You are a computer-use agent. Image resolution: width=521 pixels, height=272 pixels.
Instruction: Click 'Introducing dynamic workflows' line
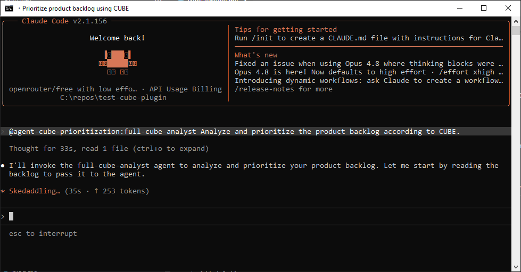point(369,81)
